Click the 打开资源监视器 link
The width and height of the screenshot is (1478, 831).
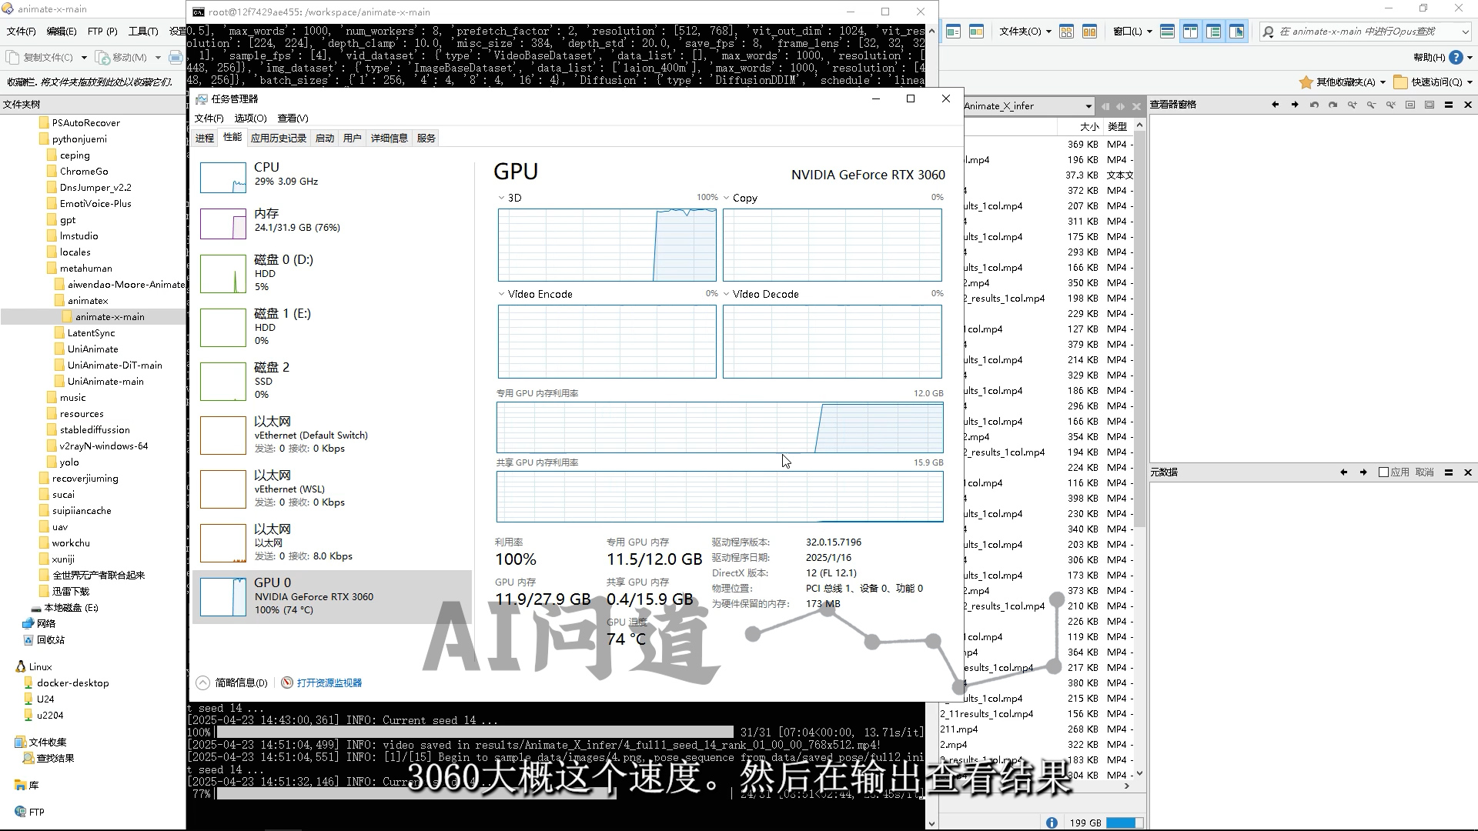(x=329, y=682)
